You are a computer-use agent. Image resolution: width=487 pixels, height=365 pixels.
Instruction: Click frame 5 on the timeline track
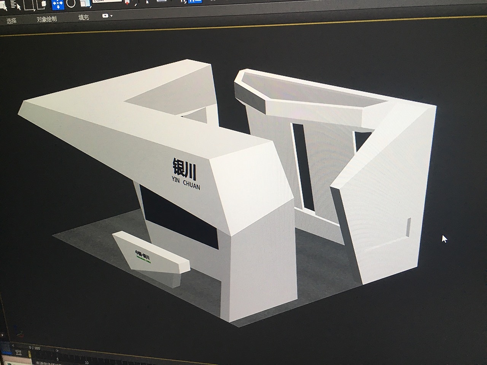(x=58, y=359)
